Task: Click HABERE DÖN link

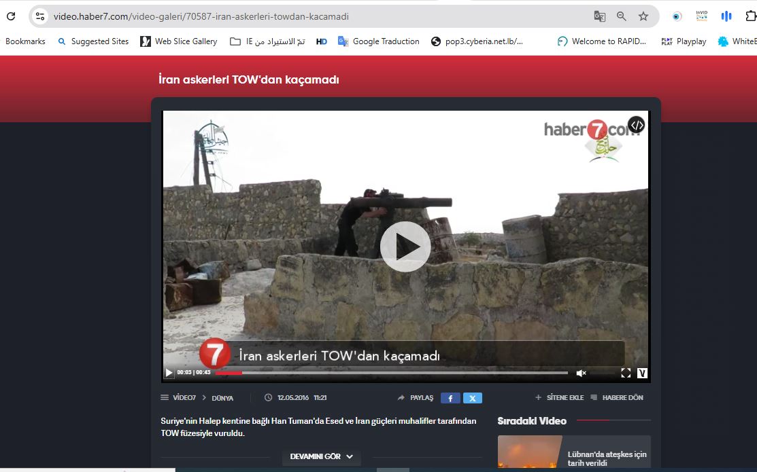Action: pos(617,398)
